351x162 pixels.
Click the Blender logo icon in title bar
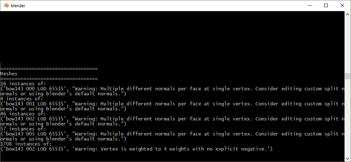[6, 5]
